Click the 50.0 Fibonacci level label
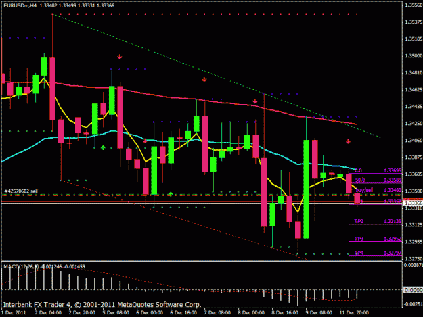Viewport: 423px width, 317px height. coord(360,180)
